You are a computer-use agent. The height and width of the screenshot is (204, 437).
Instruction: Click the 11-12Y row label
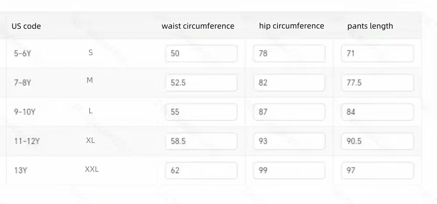pyautogui.click(x=27, y=141)
